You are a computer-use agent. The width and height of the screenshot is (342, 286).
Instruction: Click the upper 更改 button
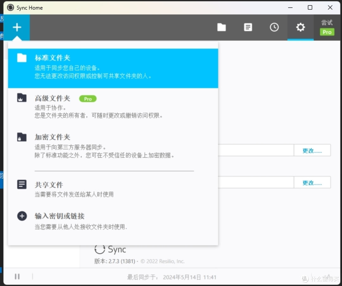point(312,150)
